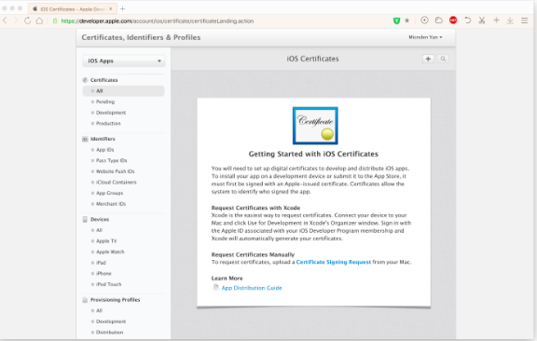Select All under Provisioning Profiles

click(x=100, y=310)
